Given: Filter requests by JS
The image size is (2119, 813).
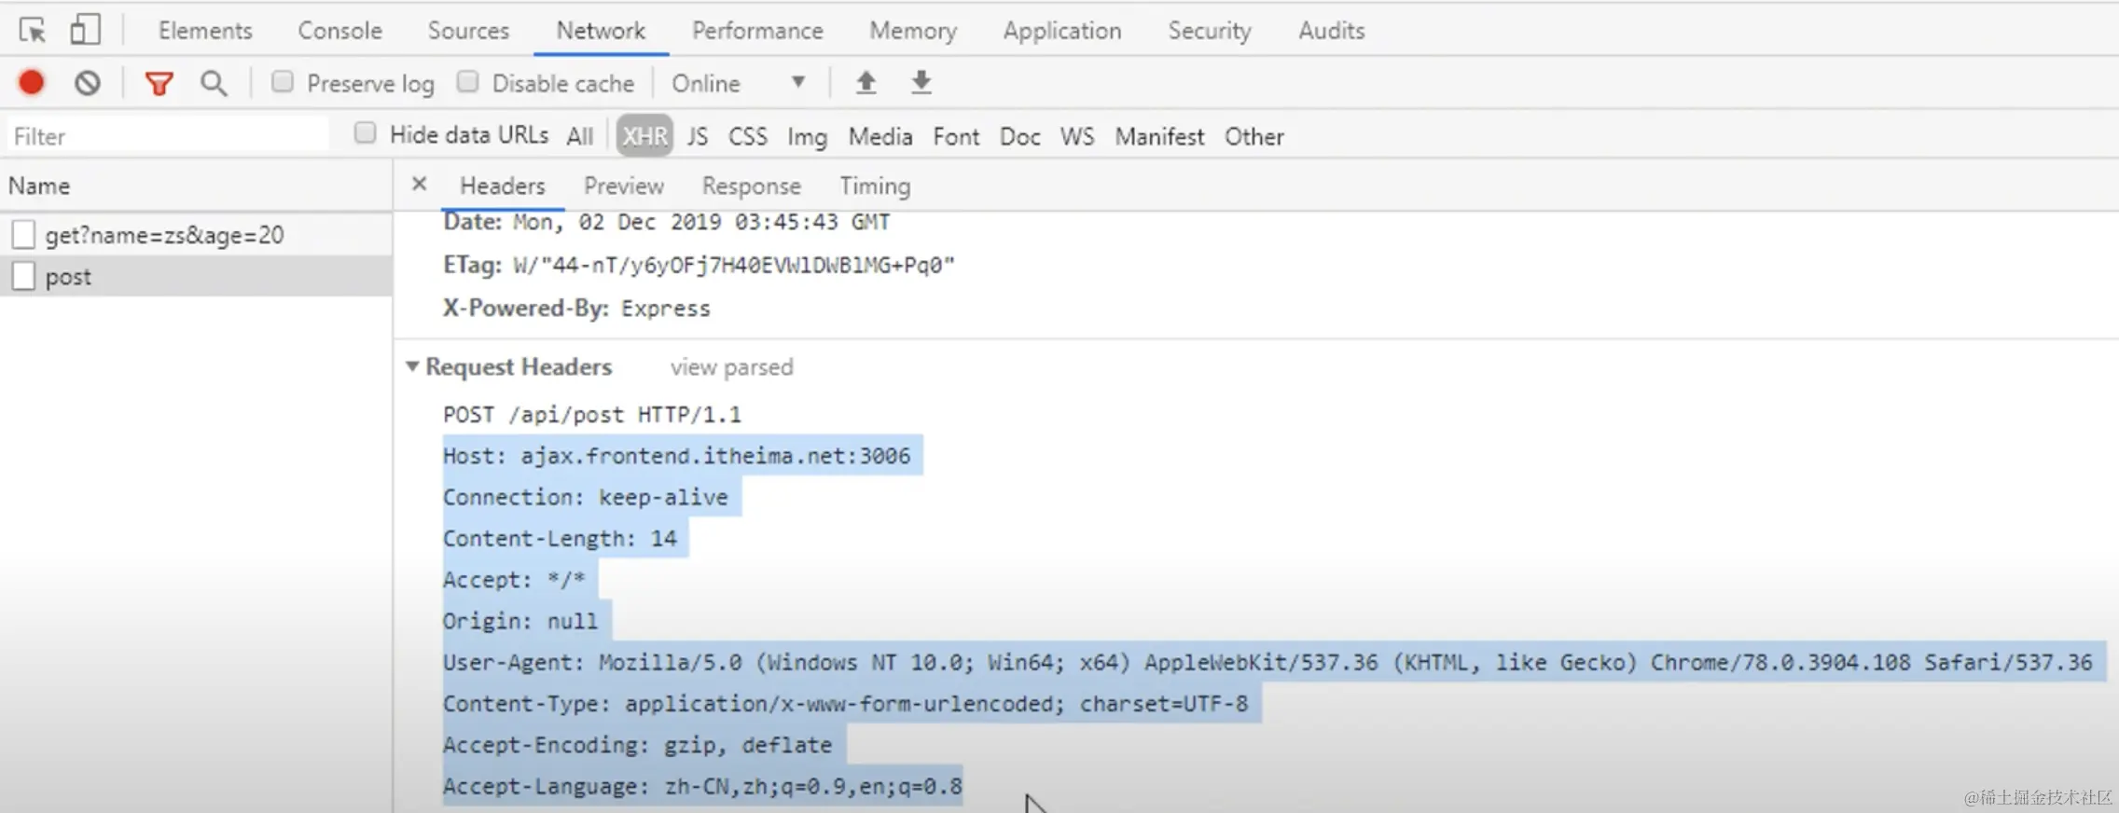Looking at the screenshot, I should point(698,136).
